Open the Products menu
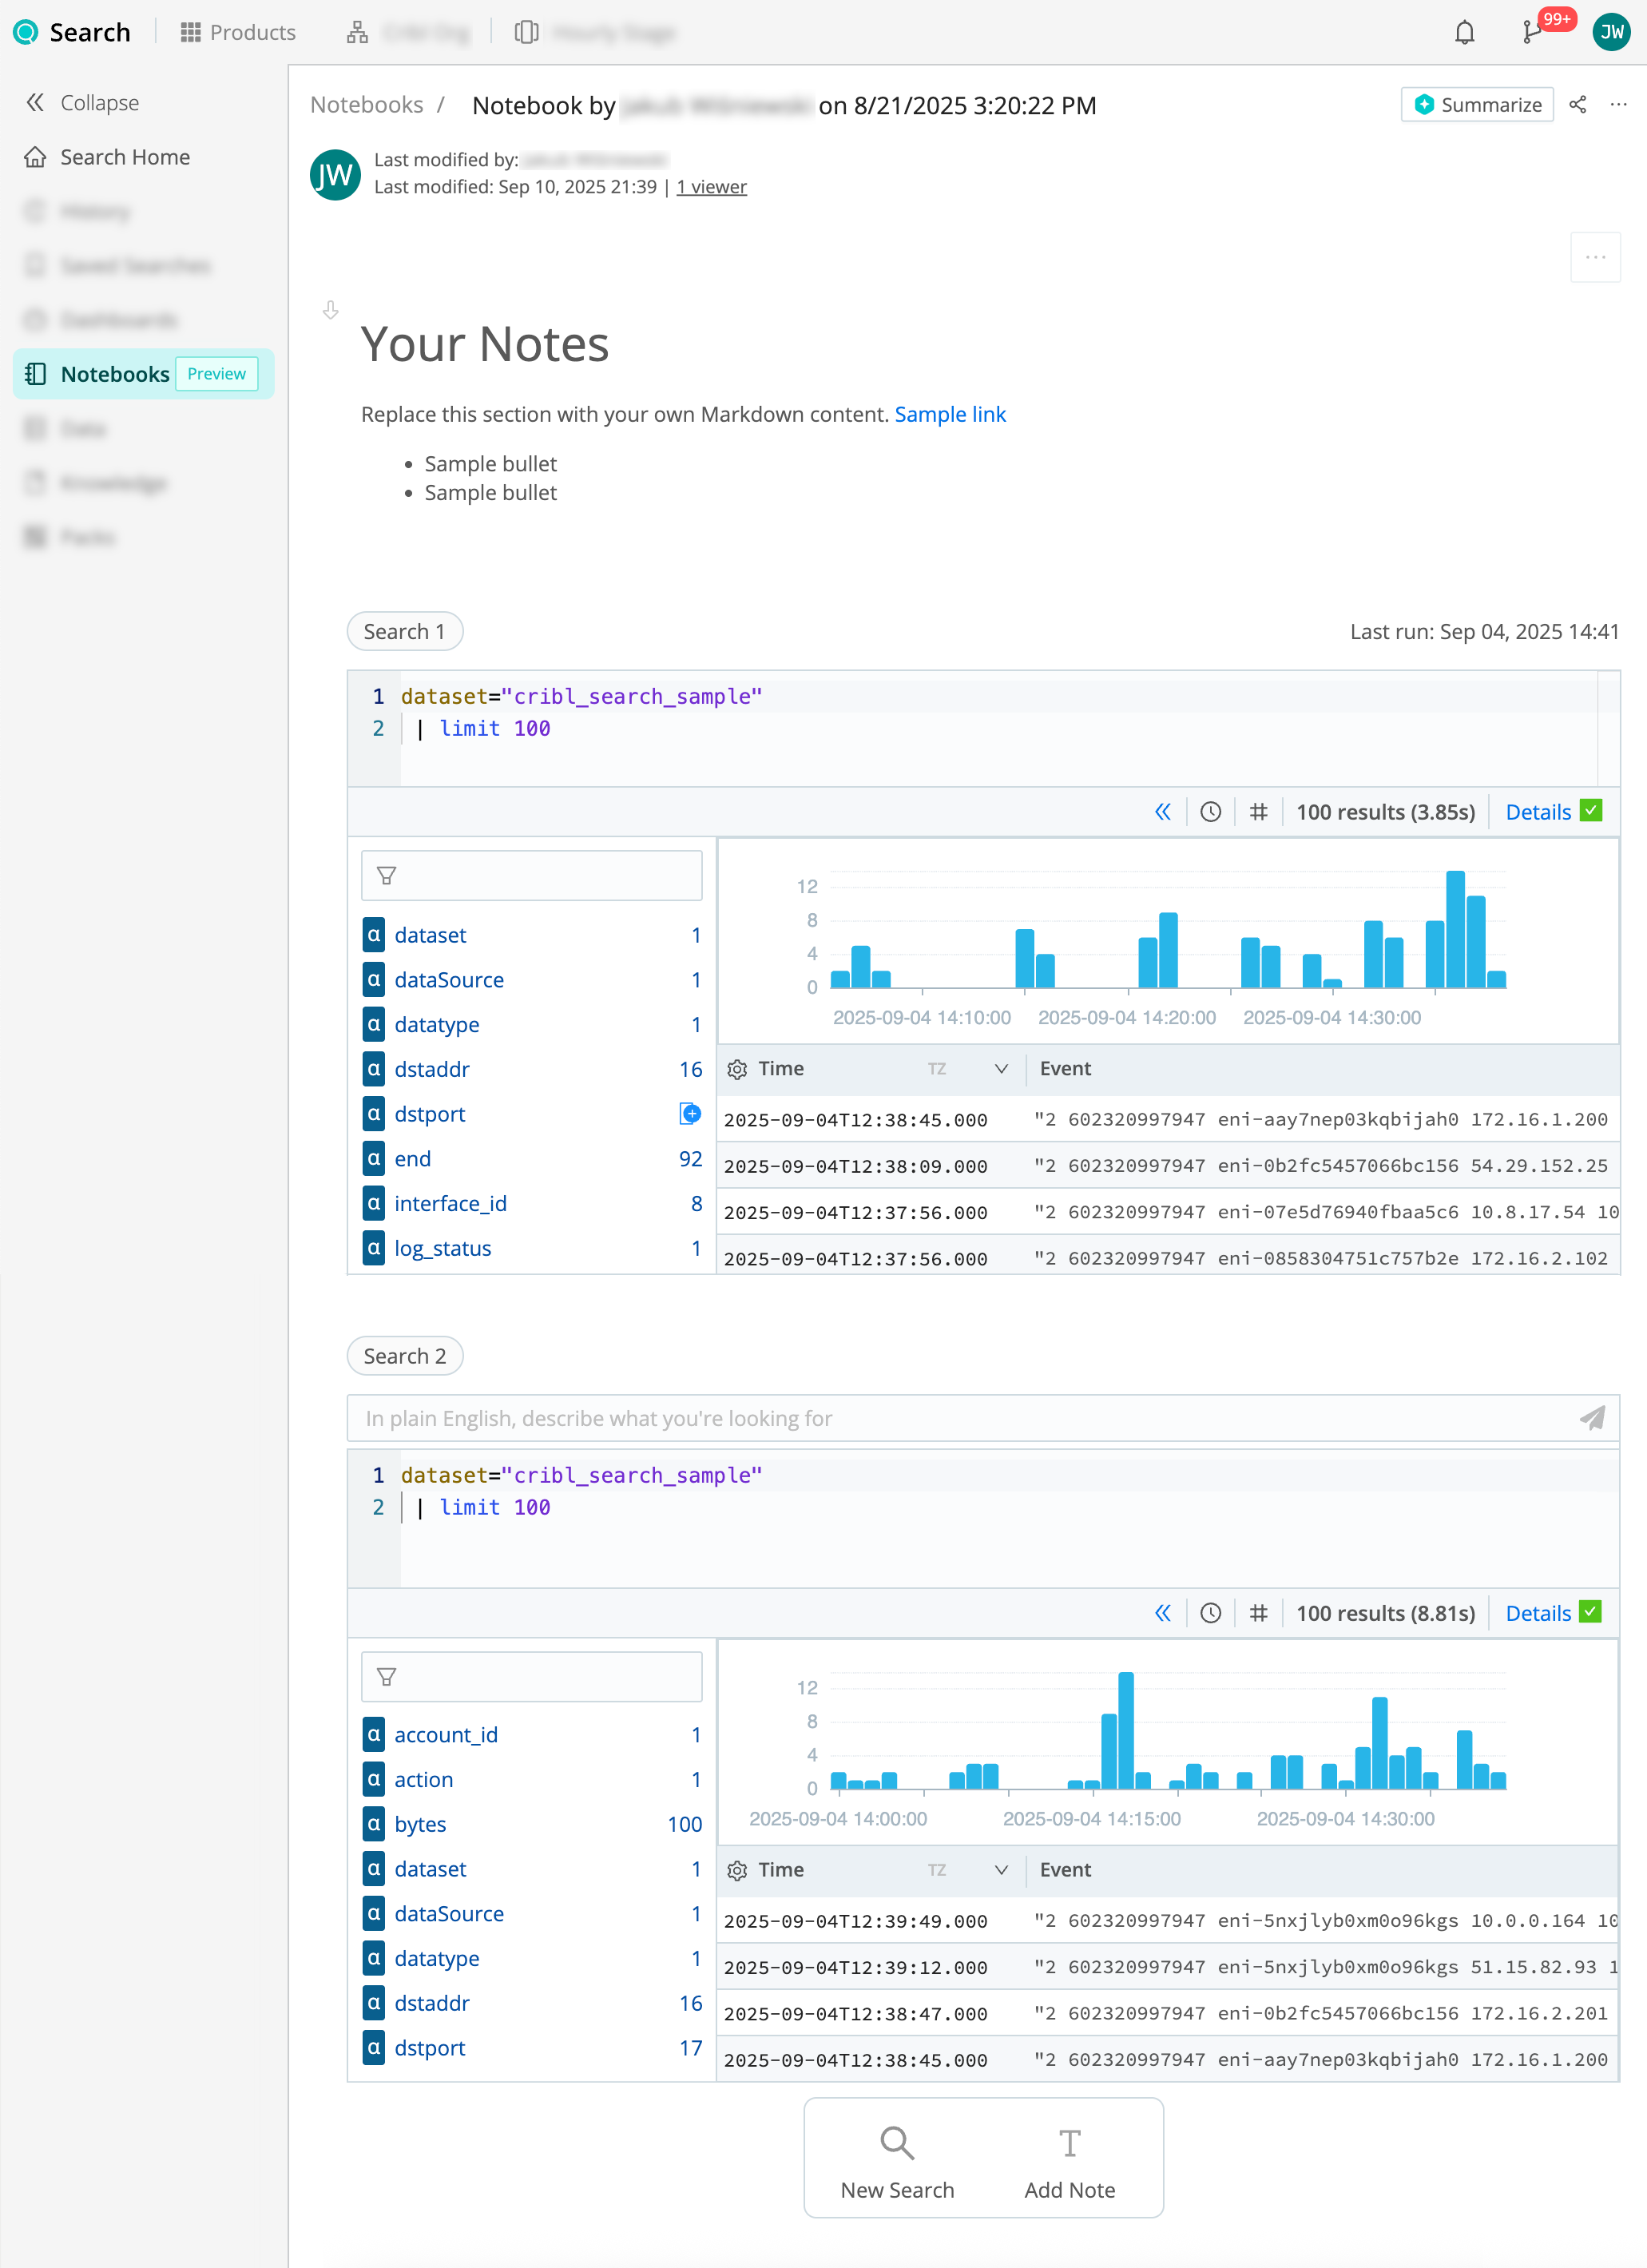The width and height of the screenshot is (1647, 2268). pyautogui.click(x=238, y=33)
